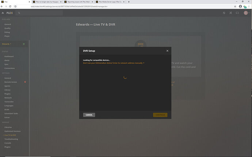Switch to 'Plex Media Server Logs' tab
Viewport: 252px width, 157px height.
(110, 2)
